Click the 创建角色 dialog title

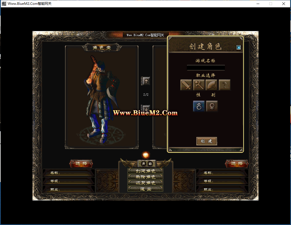click(205, 47)
